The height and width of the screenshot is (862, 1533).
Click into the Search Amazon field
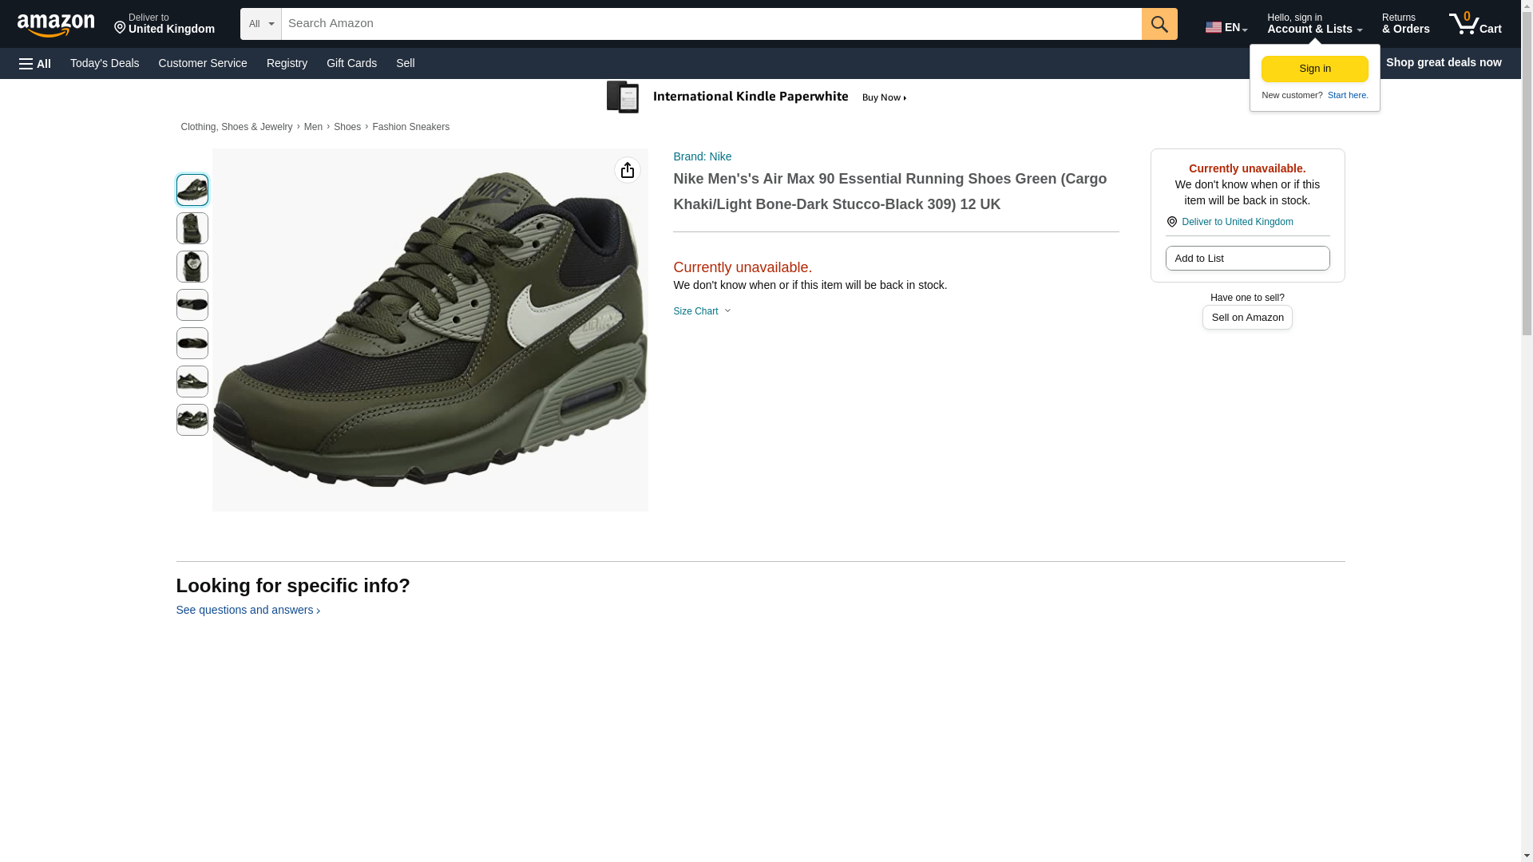coord(711,24)
